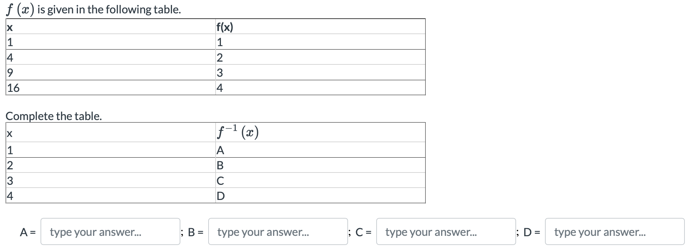Click the 'A =' label
The image size is (694, 251).
tap(27, 232)
